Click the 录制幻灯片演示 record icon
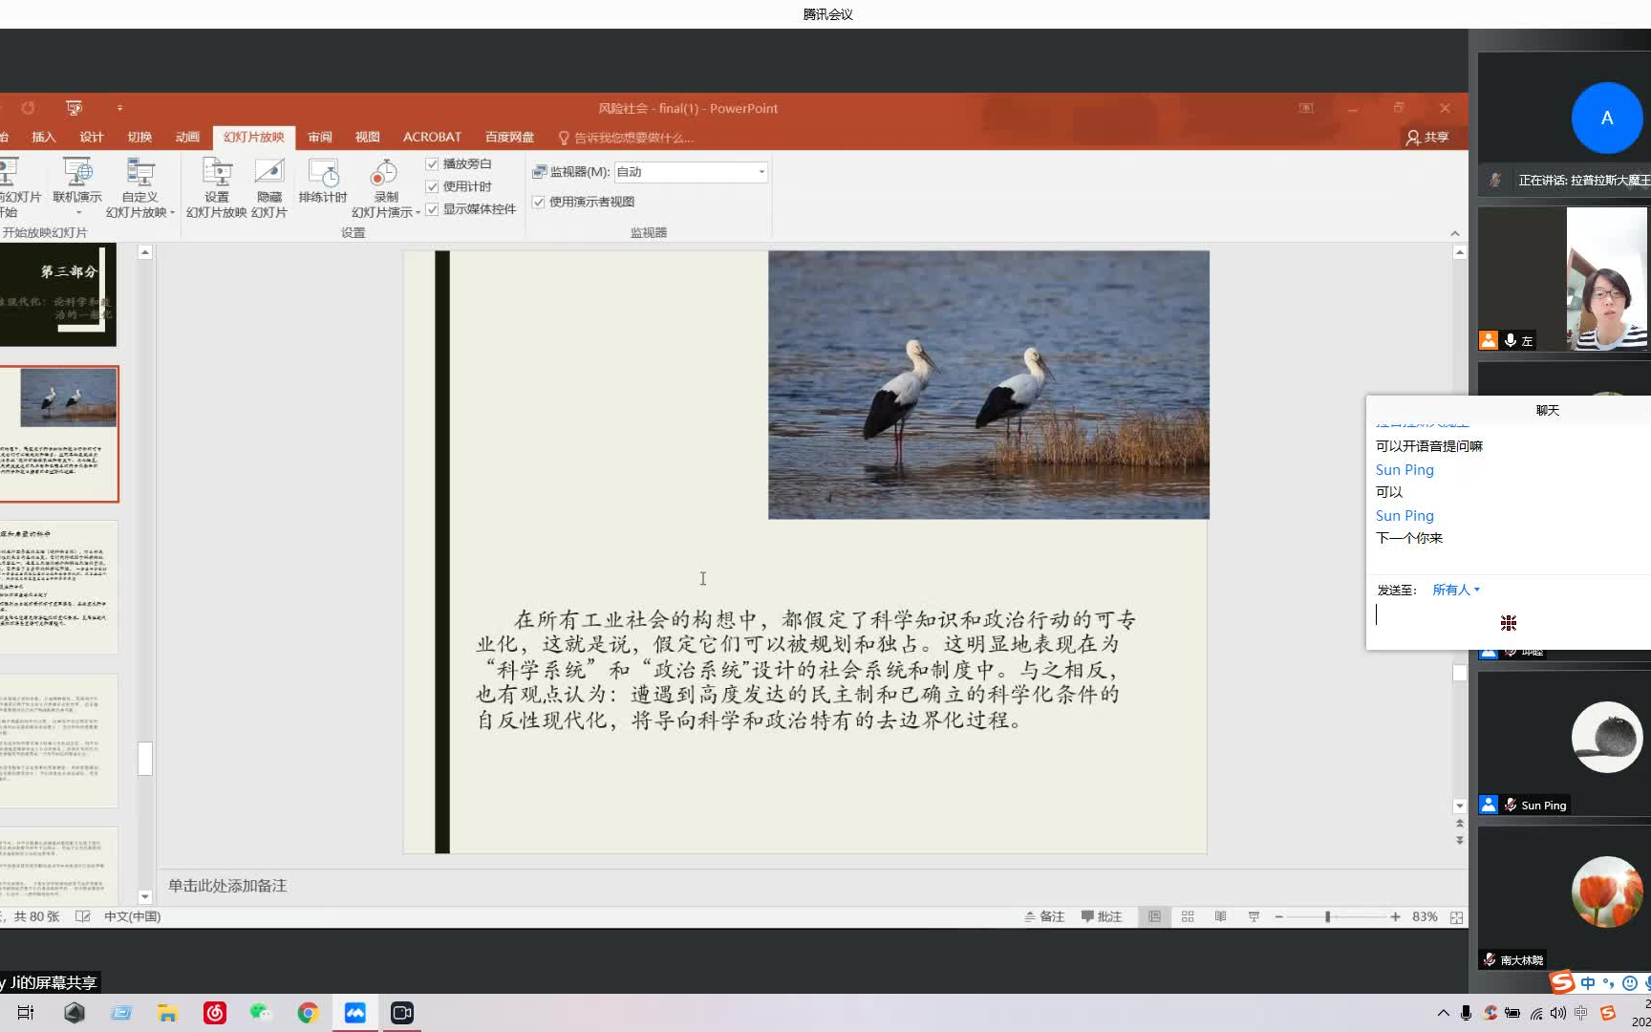 [384, 173]
